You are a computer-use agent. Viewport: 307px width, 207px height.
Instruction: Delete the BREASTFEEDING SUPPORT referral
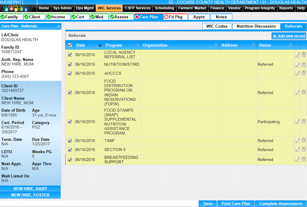click(x=304, y=160)
